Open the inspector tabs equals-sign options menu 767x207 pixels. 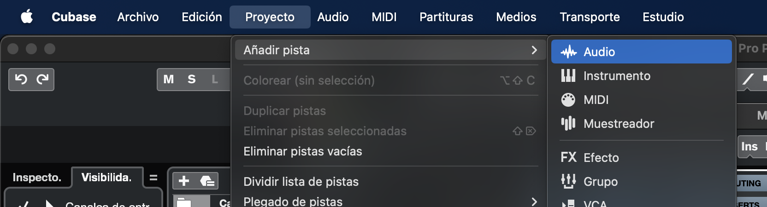pyautogui.click(x=153, y=178)
